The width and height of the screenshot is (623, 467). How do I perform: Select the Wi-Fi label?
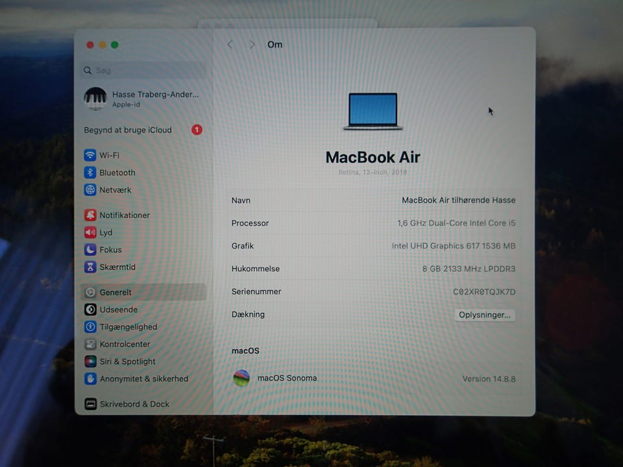pyautogui.click(x=109, y=155)
